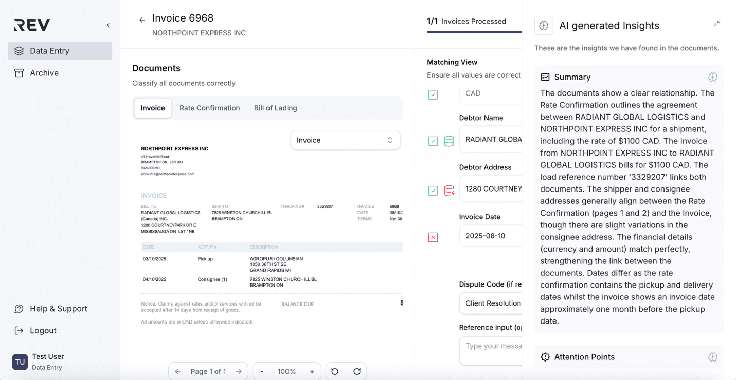Switch to the Rate Confirmation tab
Screen dimensions: 736x380
[x=209, y=108]
